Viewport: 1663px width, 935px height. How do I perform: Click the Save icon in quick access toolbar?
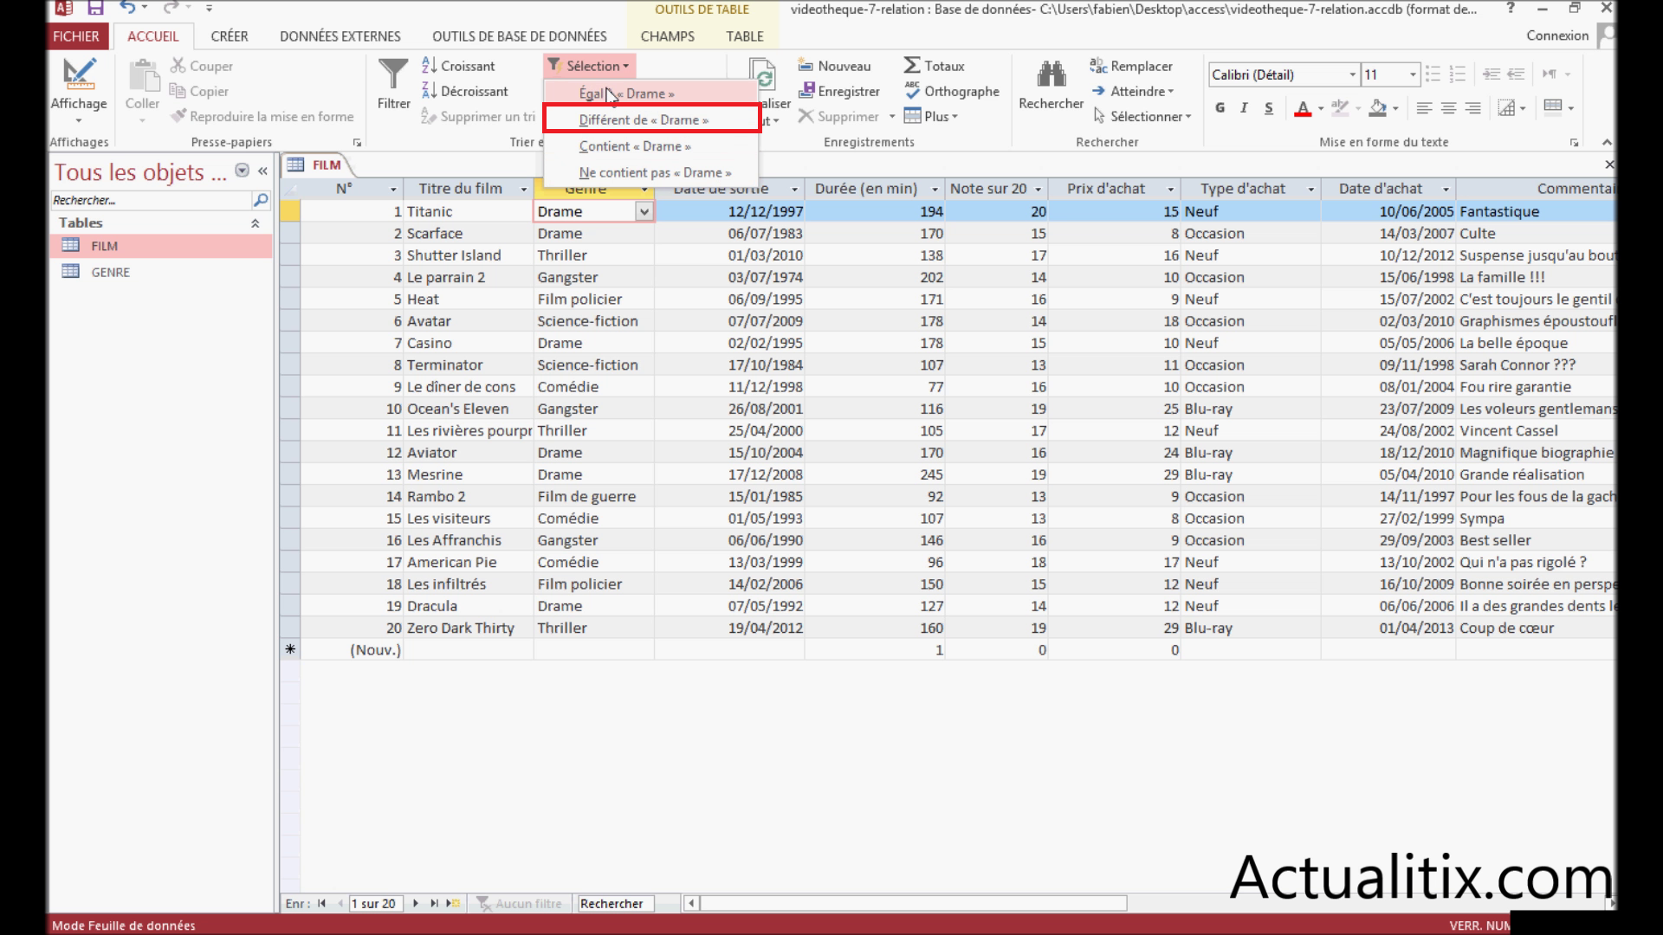(x=95, y=9)
